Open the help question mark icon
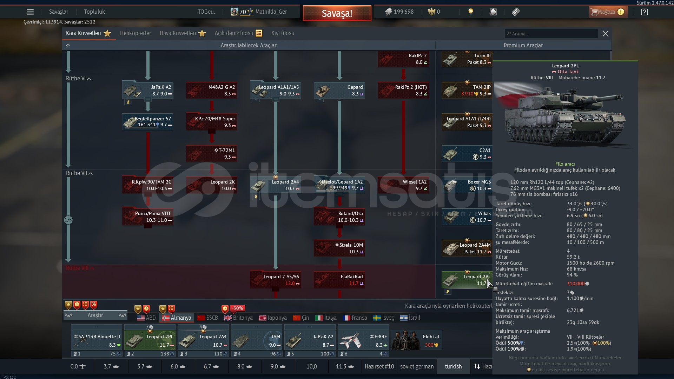 tap(644, 12)
